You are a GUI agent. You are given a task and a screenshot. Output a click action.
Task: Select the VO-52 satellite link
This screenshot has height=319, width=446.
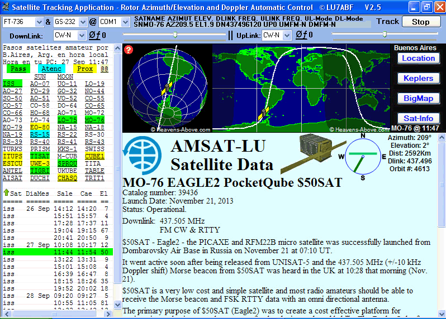pos(67,98)
